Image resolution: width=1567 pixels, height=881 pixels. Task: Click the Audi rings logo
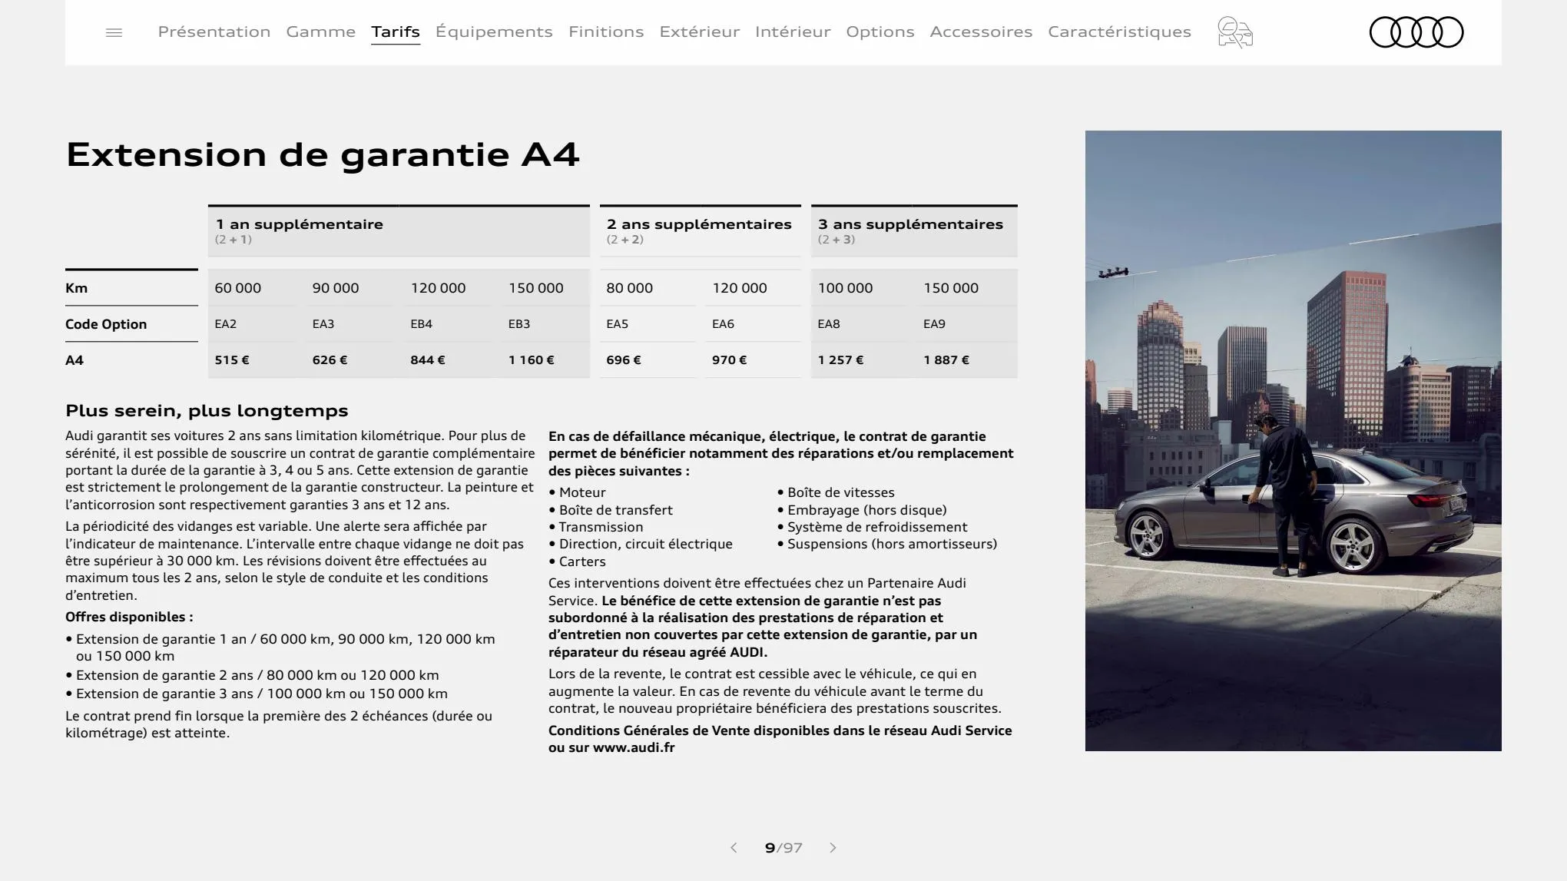[1416, 32]
